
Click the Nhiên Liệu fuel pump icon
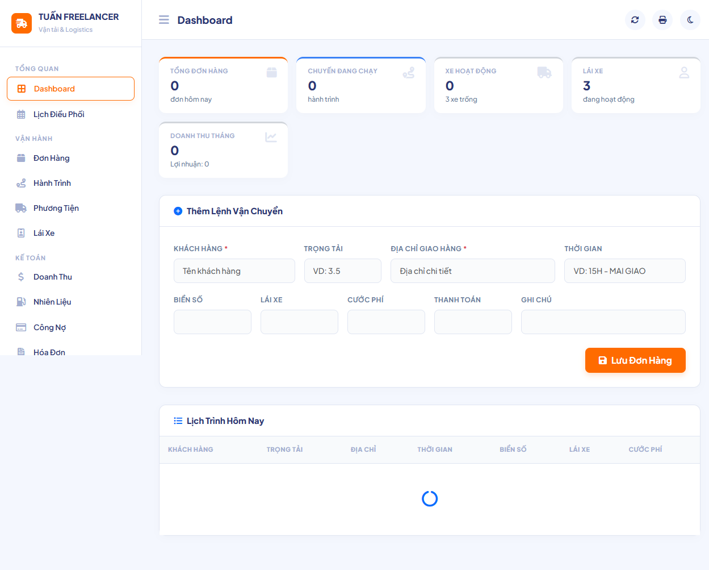click(21, 302)
